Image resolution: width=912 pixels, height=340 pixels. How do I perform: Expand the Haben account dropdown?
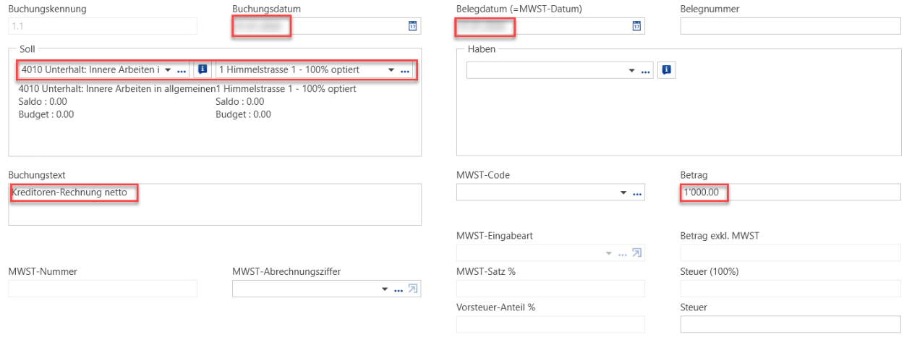pyautogui.click(x=631, y=71)
